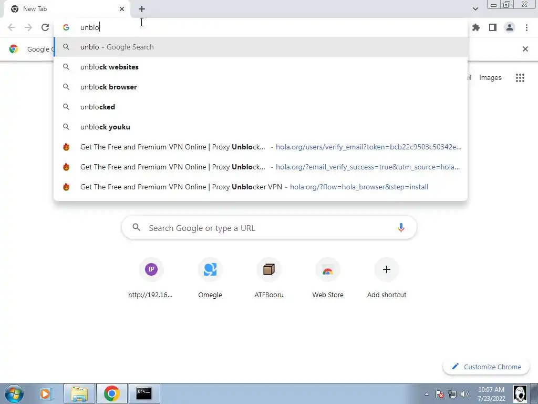Open Customize Chrome
The width and height of the screenshot is (538, 404).
click(x=486, y=367)
